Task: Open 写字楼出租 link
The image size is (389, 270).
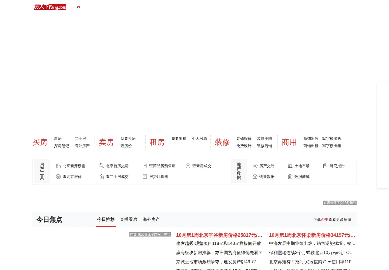Action: point(332,146)
